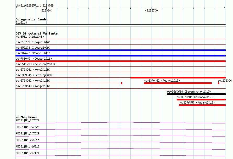The height and width of the screenshot is (159, 233).
Task: Click the blue bar for nsv459273
Action: click(120, 50)
